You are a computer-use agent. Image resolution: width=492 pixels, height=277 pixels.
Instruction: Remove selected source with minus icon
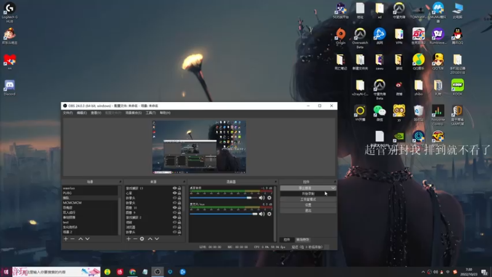(135, 239)
